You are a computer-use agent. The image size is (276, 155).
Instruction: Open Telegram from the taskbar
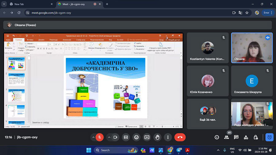tap(179, 150)
